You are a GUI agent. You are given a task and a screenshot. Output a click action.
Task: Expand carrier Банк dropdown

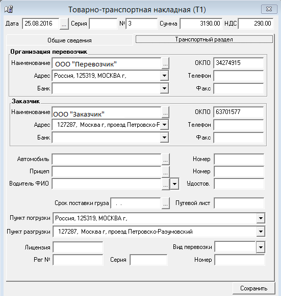pyautogui.click(x=164, y=88)
